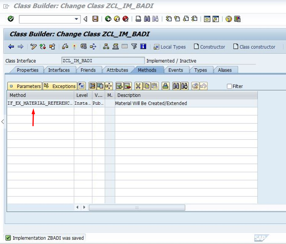Open the Class constructor button
286x244 pixels.
point(254,47)
